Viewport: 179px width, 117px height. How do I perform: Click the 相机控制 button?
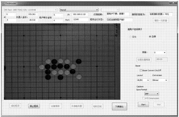point(97,106)
